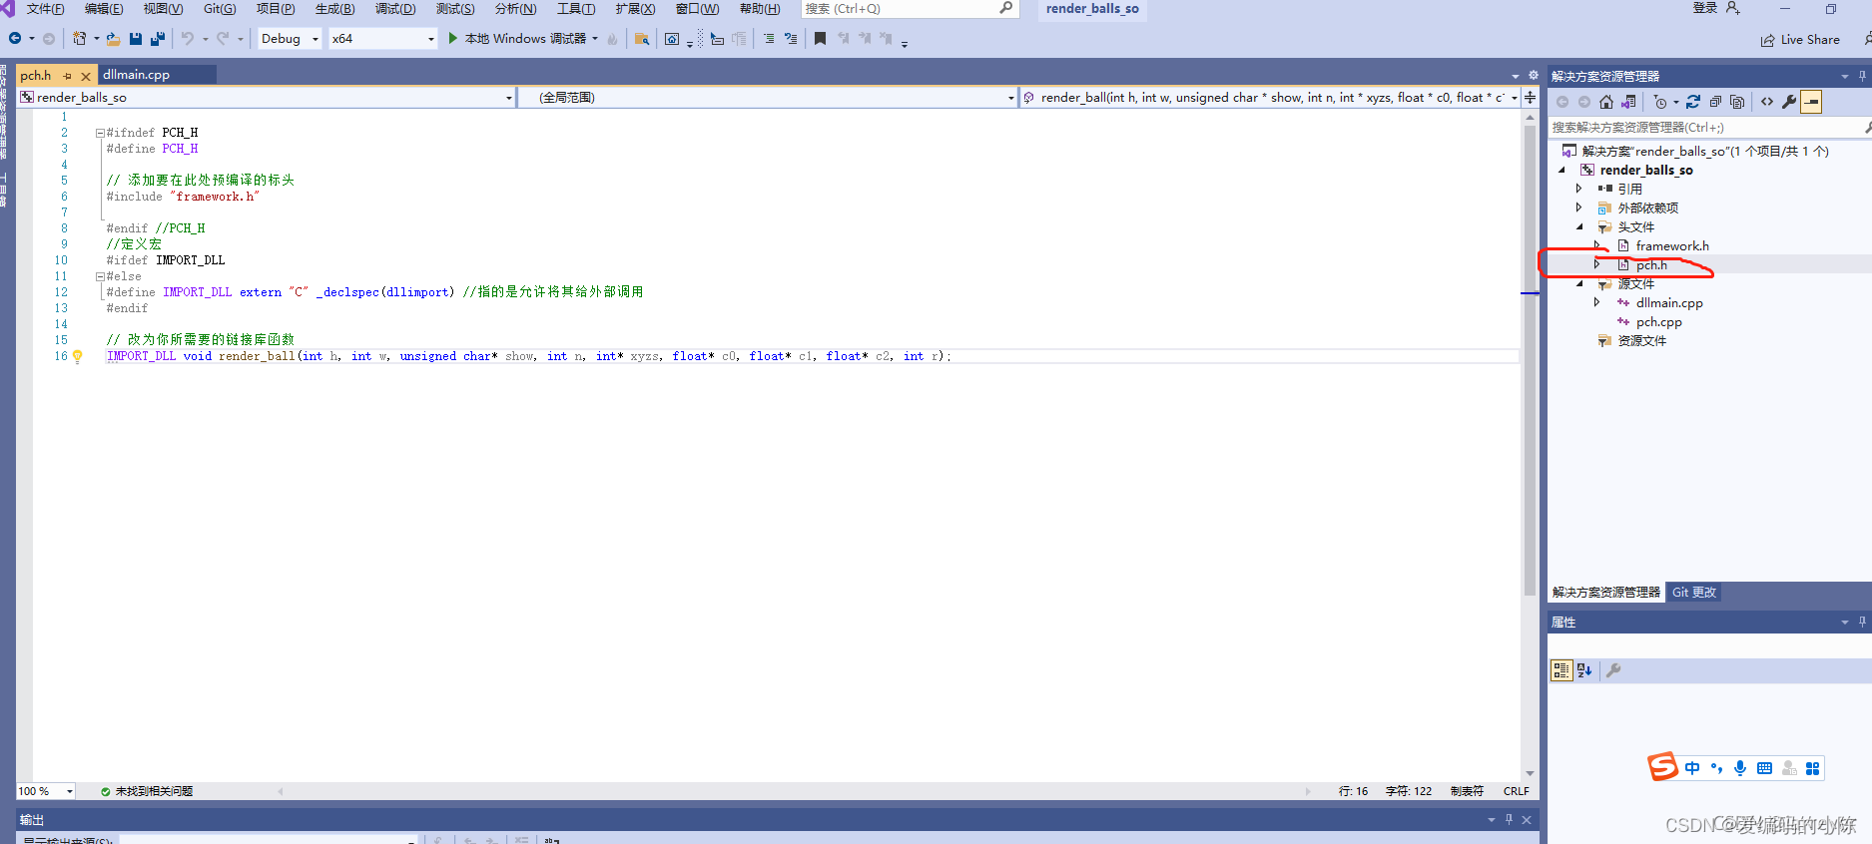Open the 文件(F) menu

click(x=45, y=9)
